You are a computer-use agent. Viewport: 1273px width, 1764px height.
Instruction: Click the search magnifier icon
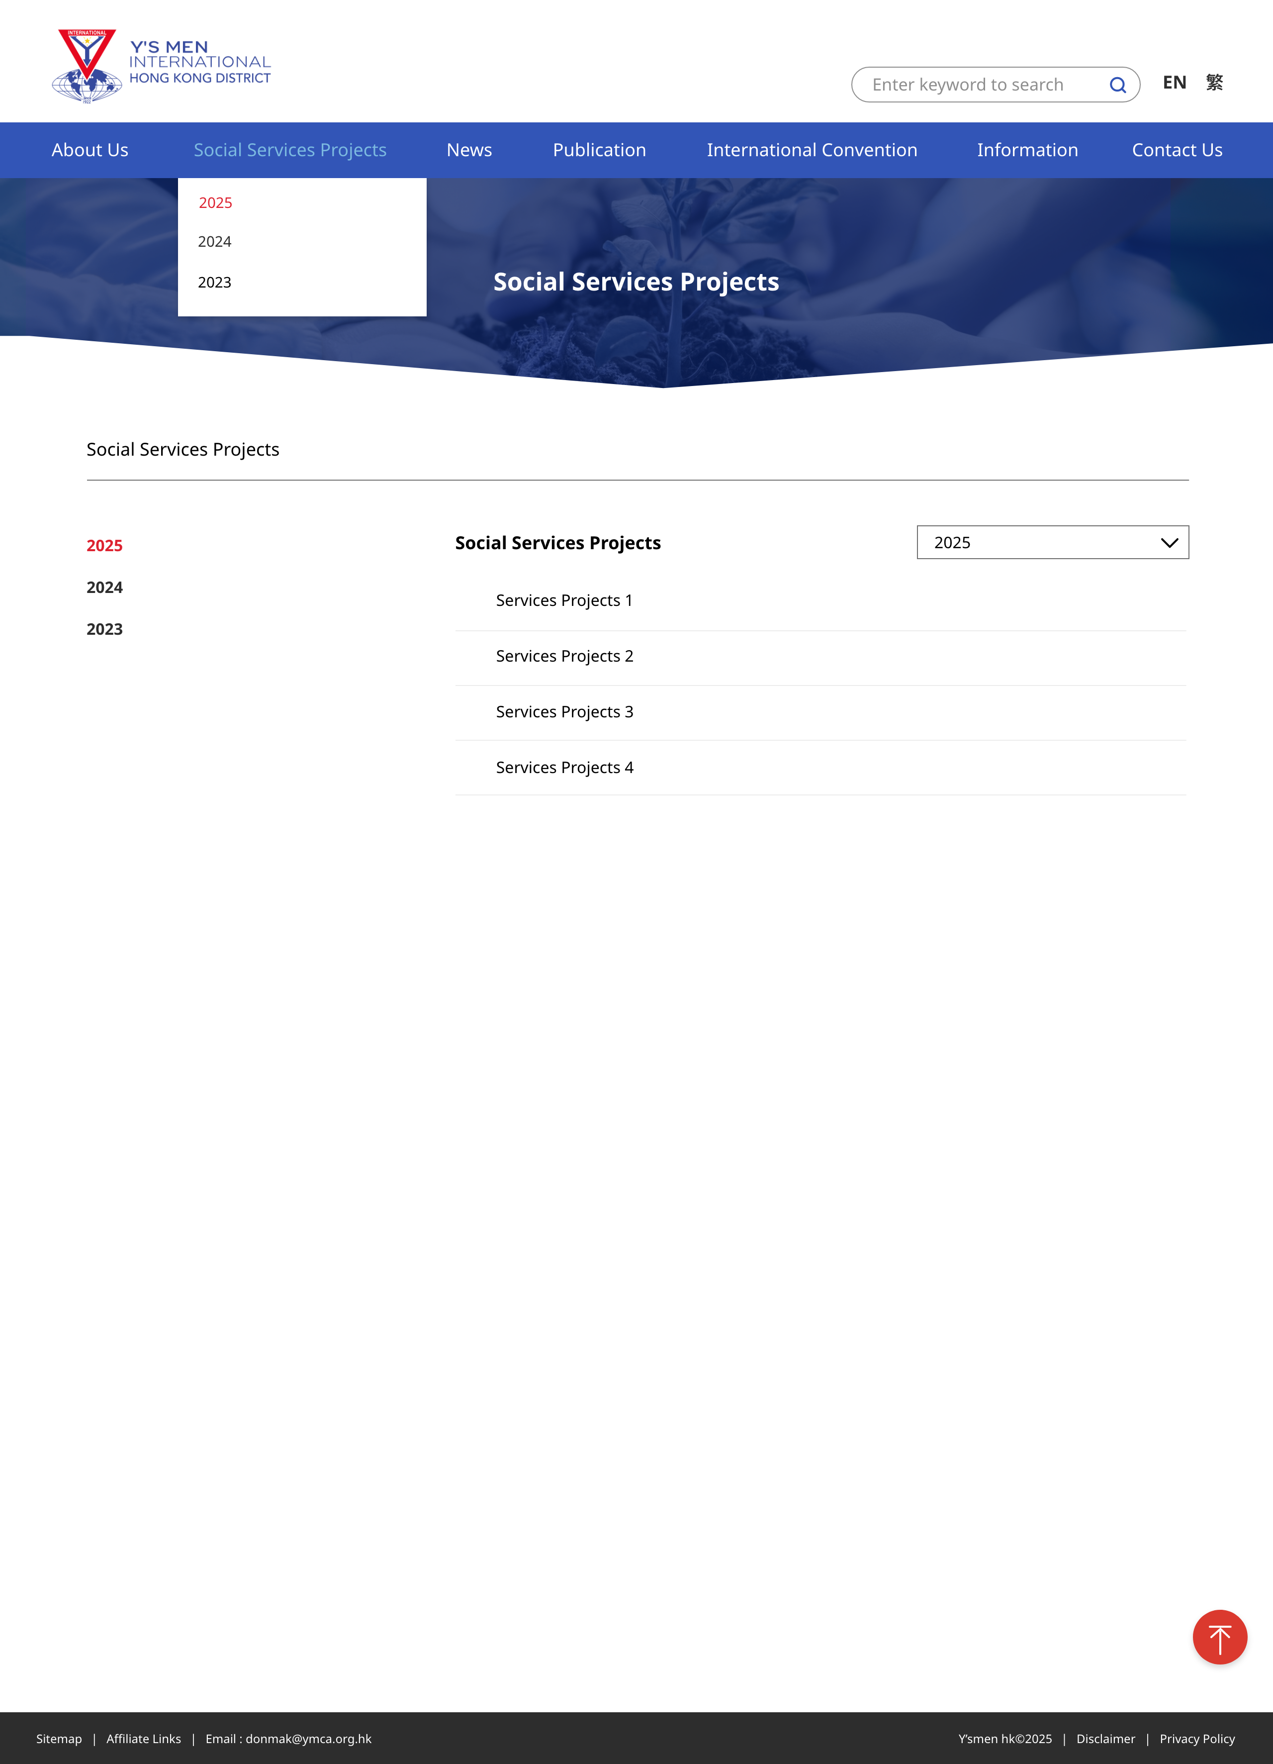[x=1117, y=85]
